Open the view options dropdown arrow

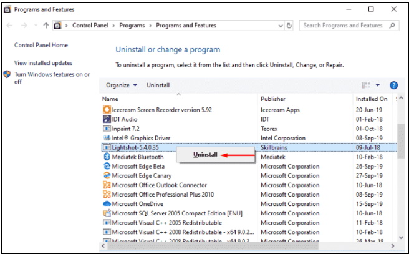377,85
